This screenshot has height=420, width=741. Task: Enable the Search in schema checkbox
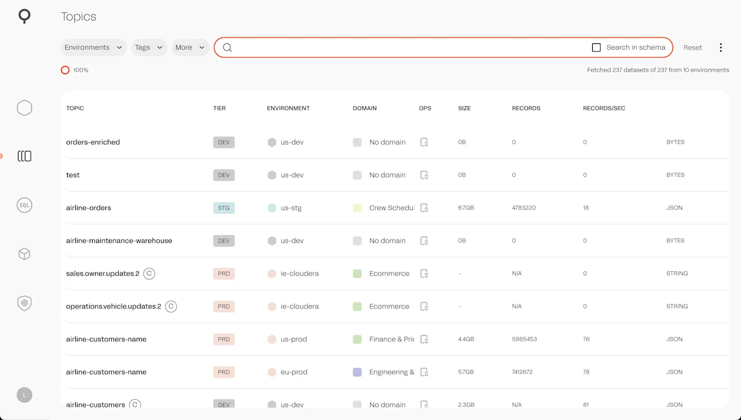596,47
